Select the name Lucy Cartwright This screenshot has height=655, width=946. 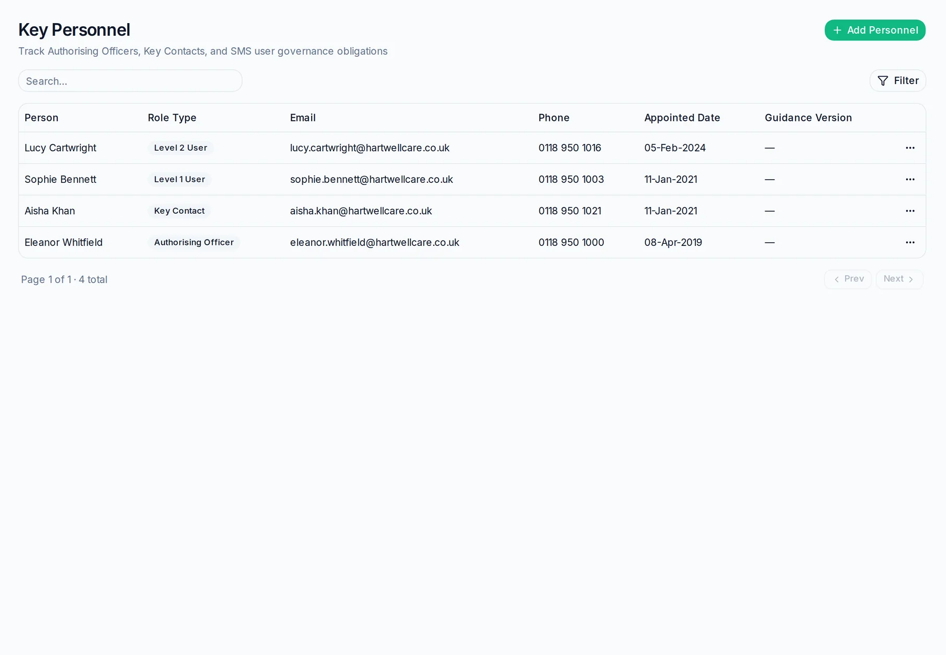60,148
